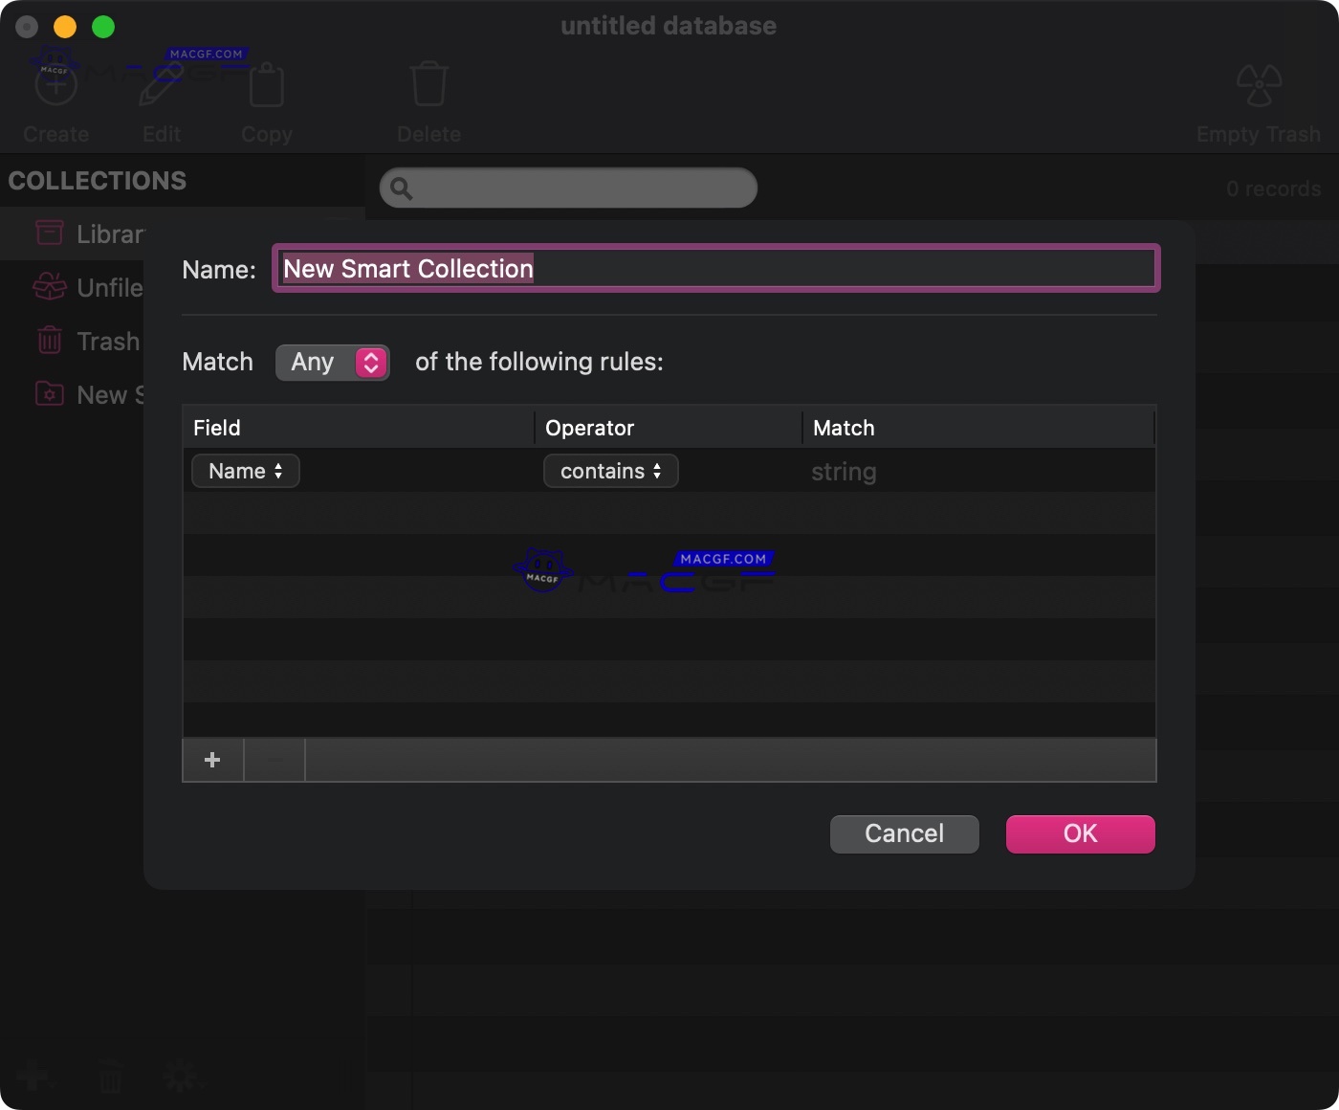1339x1110 pixels.
Task: Select the Edit pencil icon in the toolbar
Action: (161, 83)
